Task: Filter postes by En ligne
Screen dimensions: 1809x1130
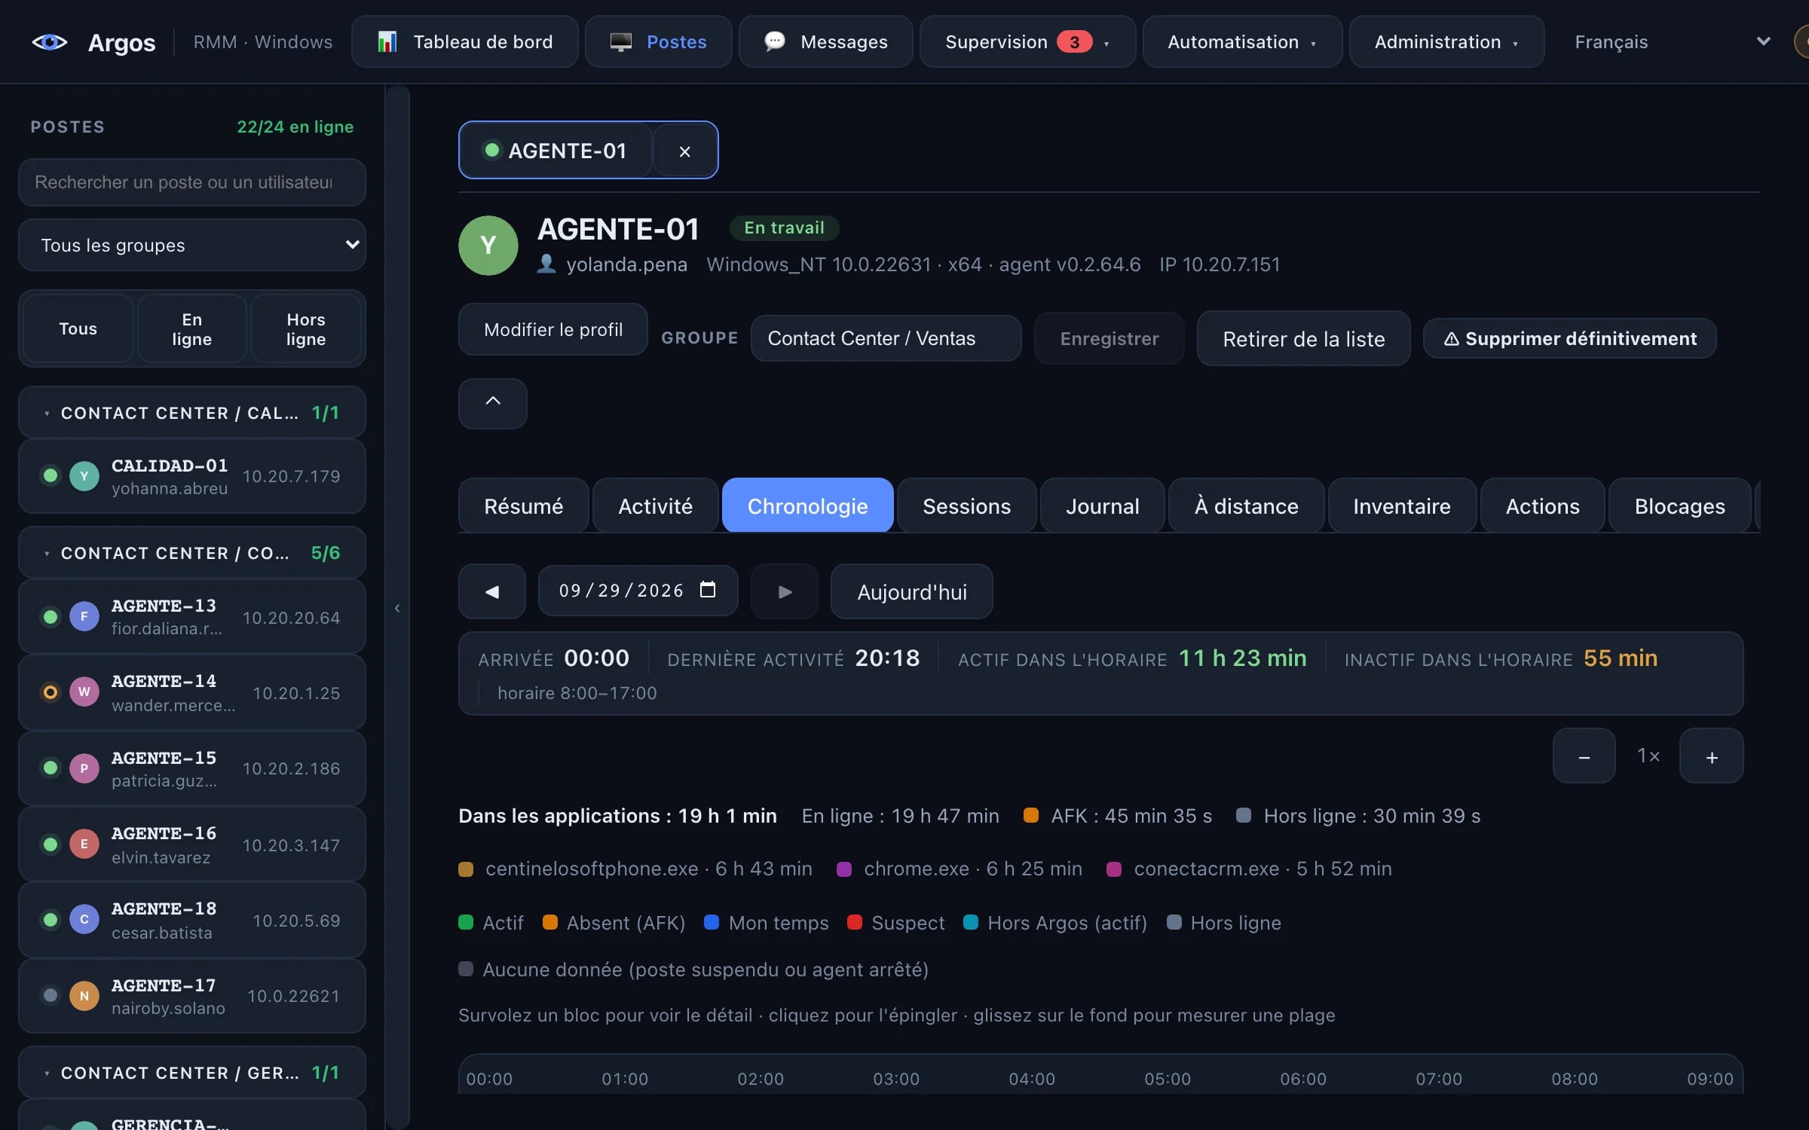Action: click(x=191, y=329)
